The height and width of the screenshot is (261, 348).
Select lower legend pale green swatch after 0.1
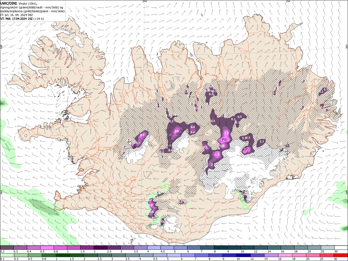pyautogui.click(x=7, y=255)
